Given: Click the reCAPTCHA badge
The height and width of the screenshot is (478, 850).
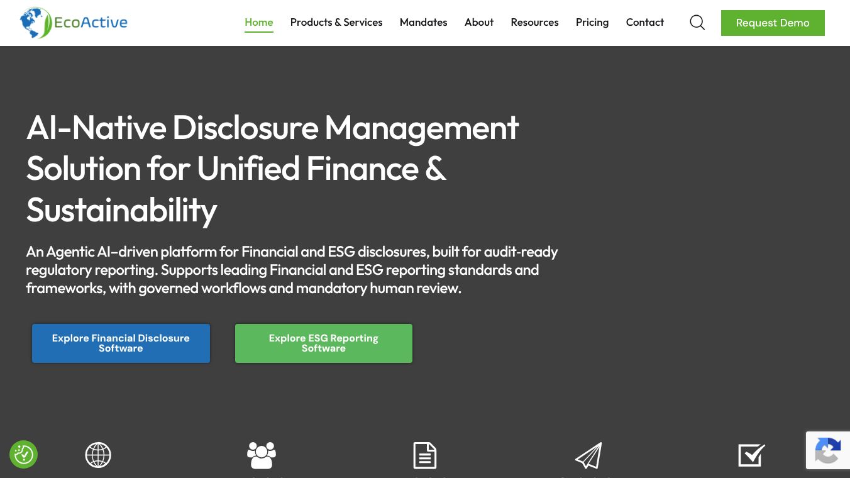Looking at the screenshot, I should (x=828, y=450).
